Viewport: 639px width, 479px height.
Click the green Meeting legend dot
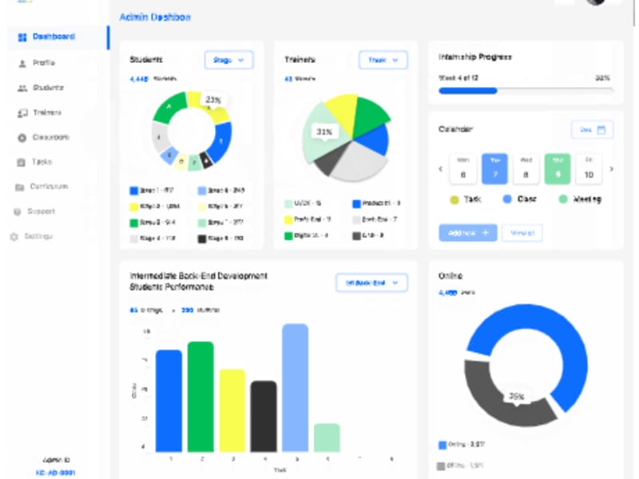click(563, 199)
